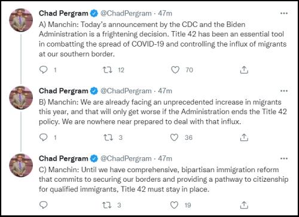Share the third Manchin tweet

[244, 205]
